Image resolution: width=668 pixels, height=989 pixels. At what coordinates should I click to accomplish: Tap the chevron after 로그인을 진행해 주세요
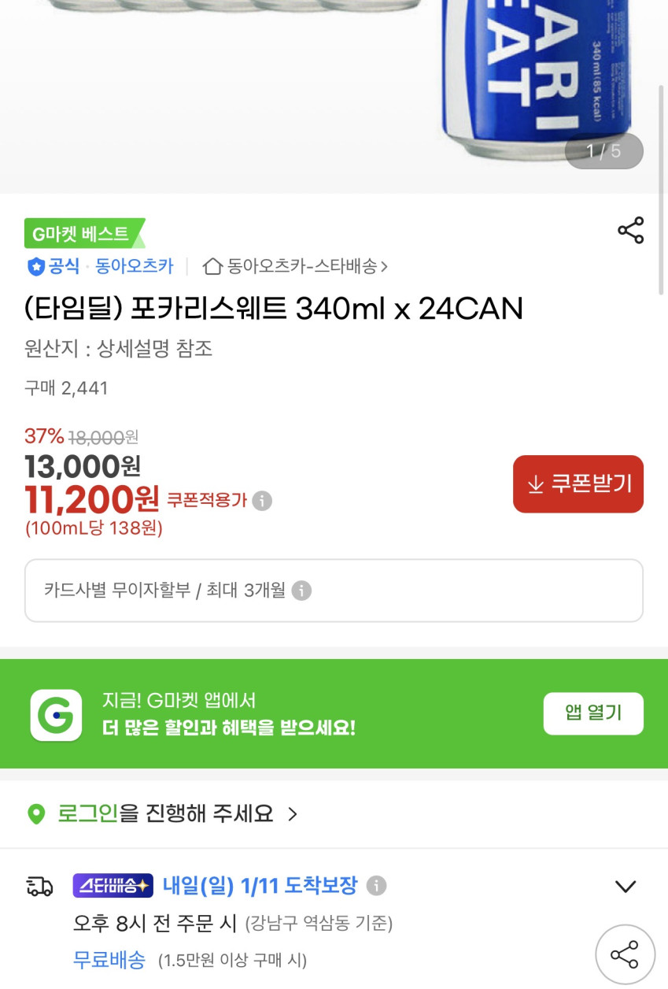[x=293, y=813]
